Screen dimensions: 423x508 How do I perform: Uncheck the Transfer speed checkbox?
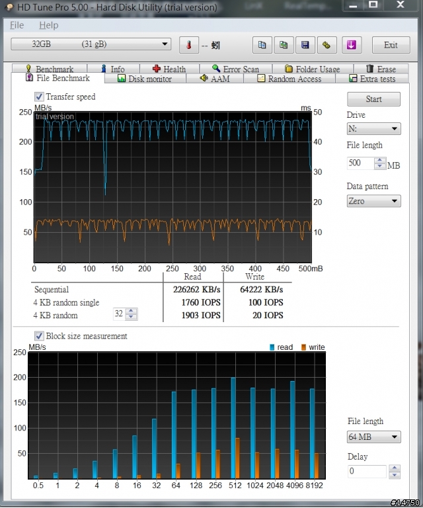click(39, 97)
